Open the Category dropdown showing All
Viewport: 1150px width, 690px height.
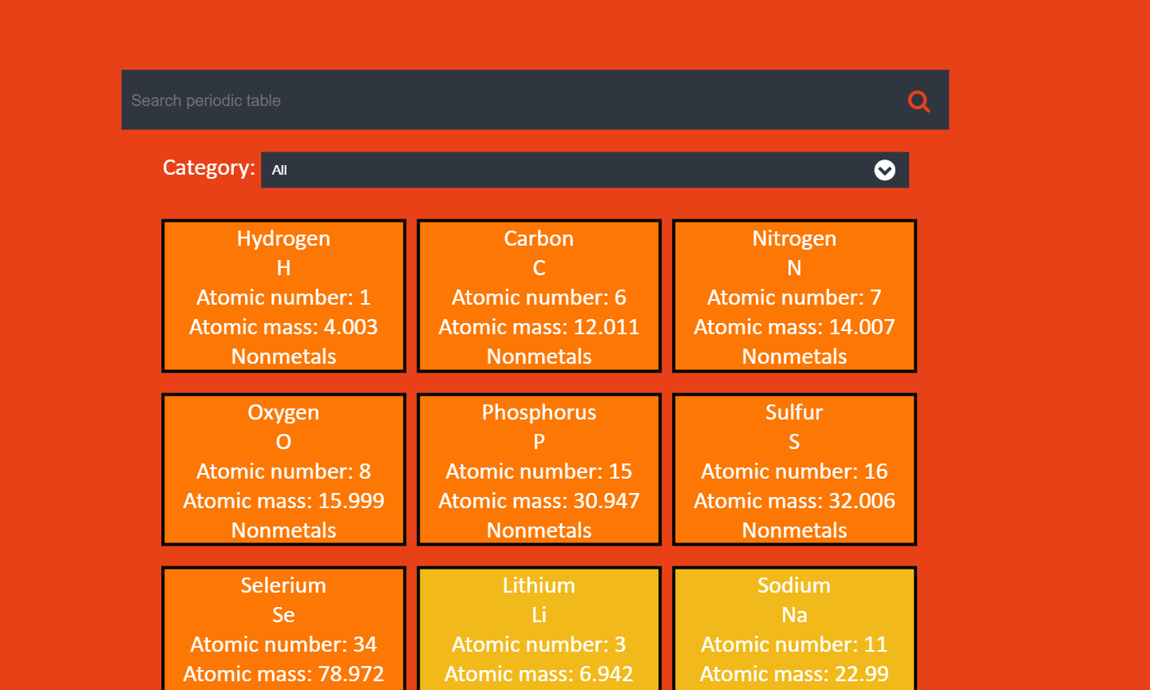pos(584,170)
